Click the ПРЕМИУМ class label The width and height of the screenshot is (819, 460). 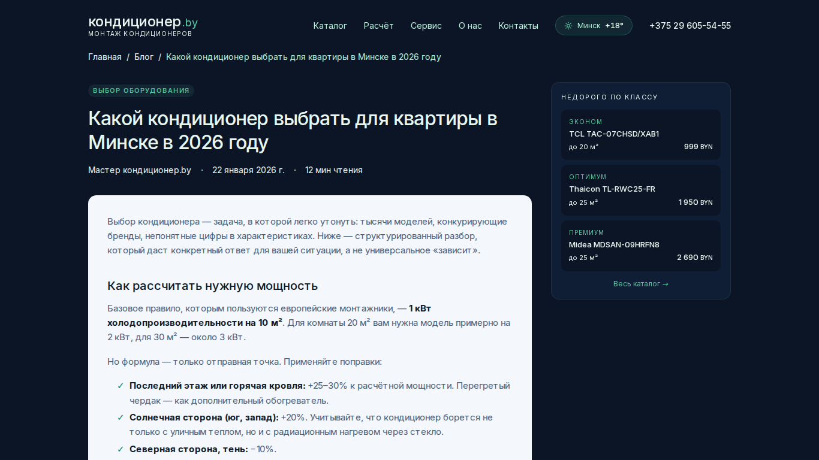(586, 232)
